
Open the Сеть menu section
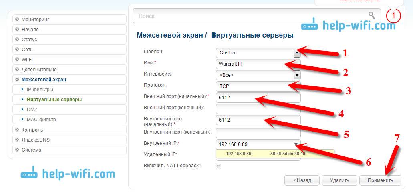(x=70, y=49)
